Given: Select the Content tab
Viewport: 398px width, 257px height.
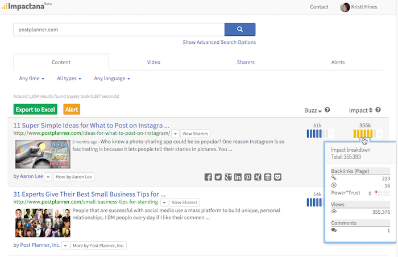Looking at the screenshot, I should [61, 62].
